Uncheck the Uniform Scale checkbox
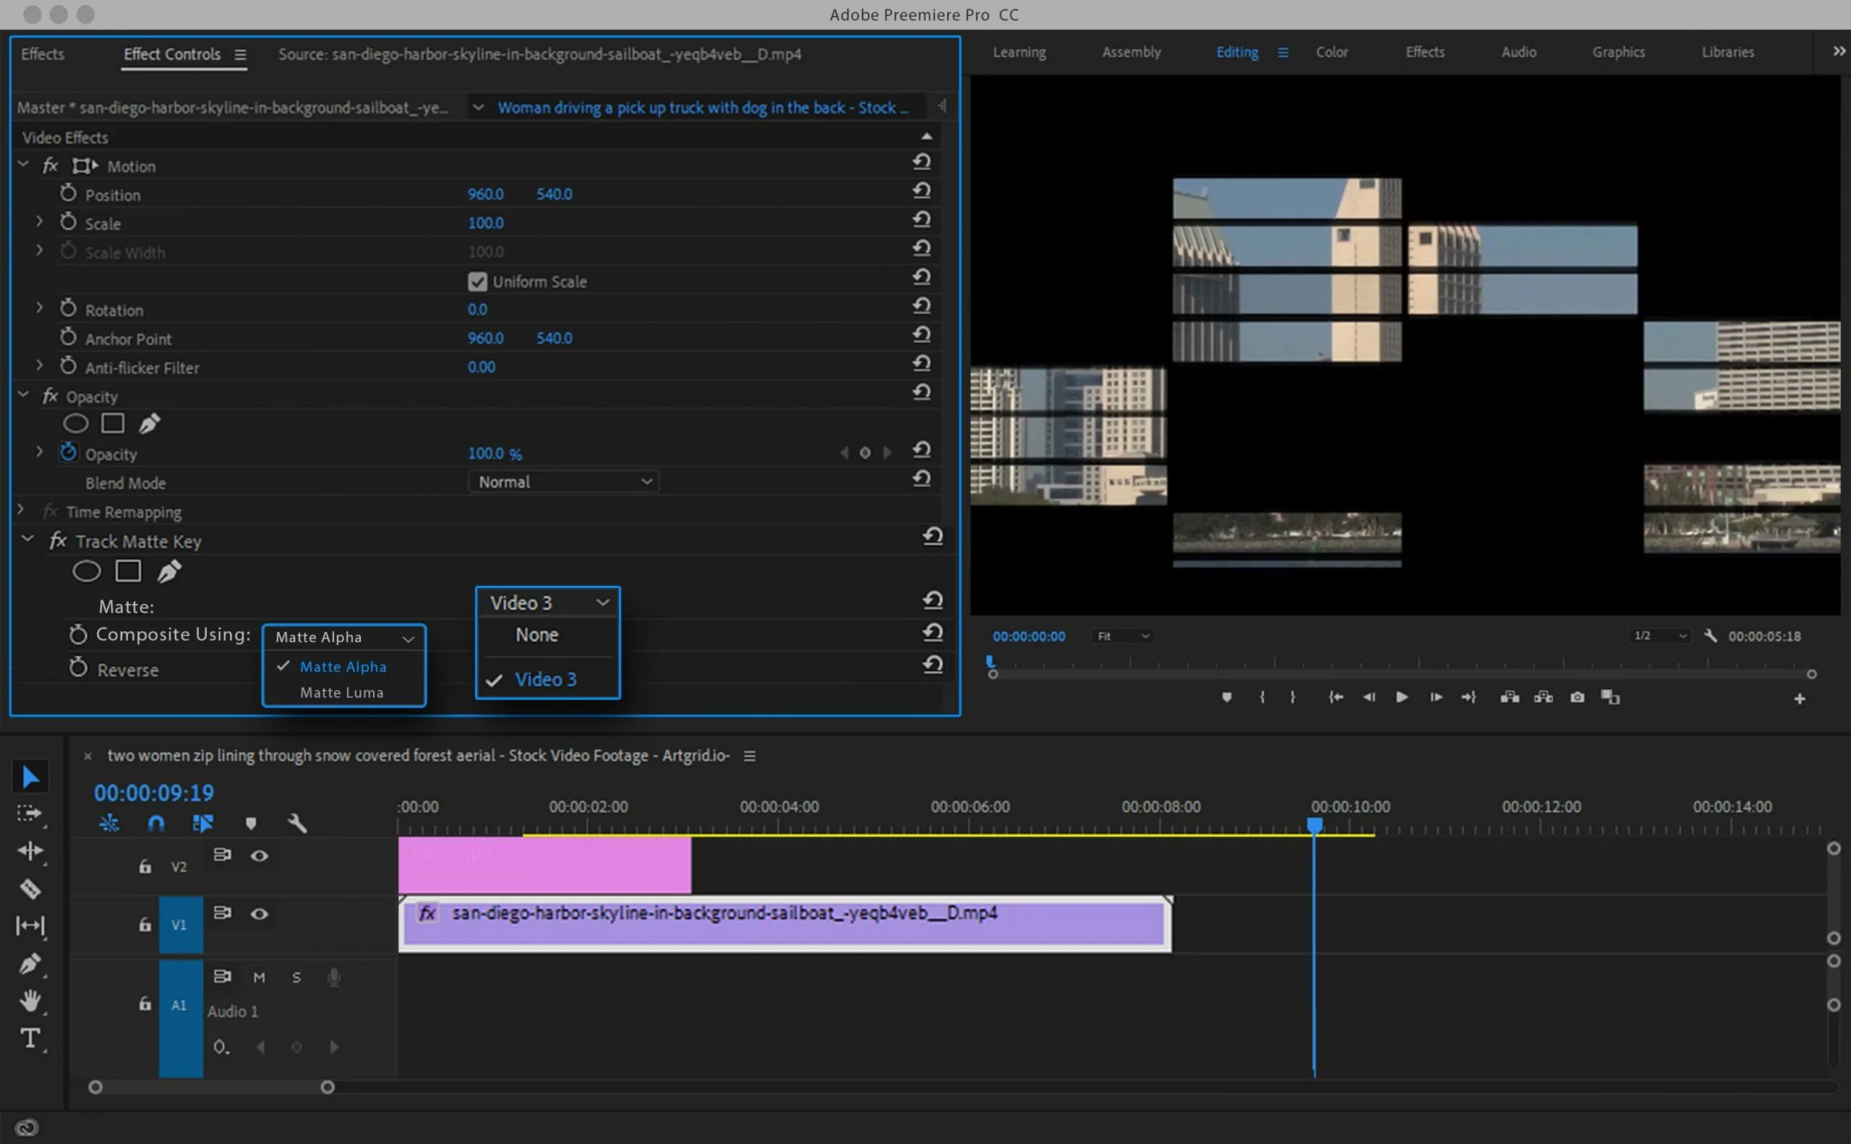This screenshot has height=1144, width=1851. click(x=477, y=281)
